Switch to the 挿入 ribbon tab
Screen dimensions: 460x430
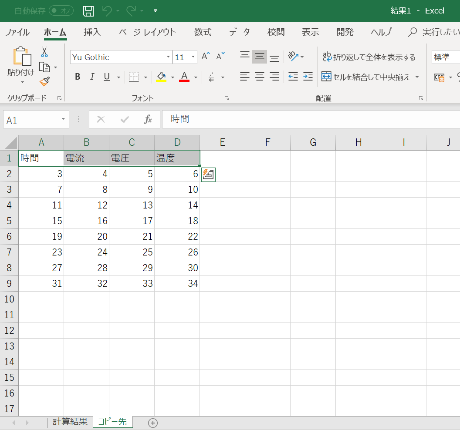pos(92,32)
